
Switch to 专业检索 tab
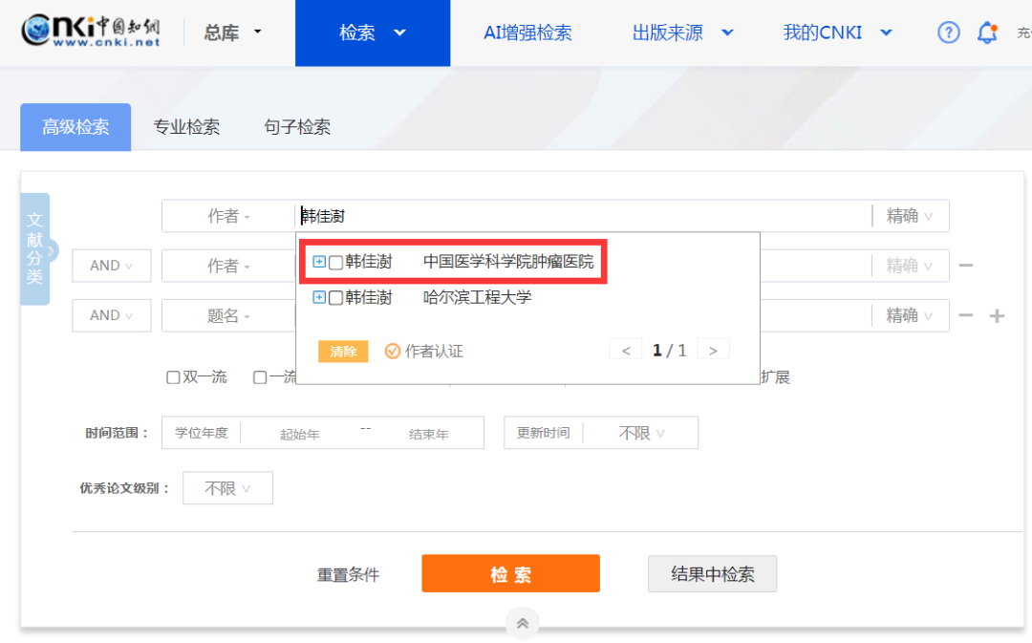pyautogui.click(x=186, y=127)
